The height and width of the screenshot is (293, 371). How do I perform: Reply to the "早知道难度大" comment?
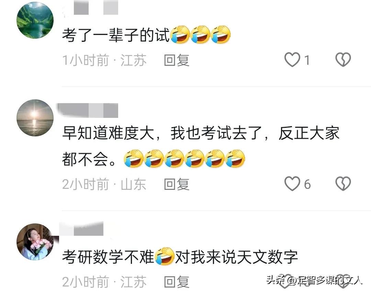[177, 184]
